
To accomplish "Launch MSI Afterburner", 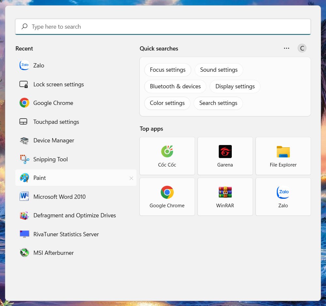I will coord(53,253).
